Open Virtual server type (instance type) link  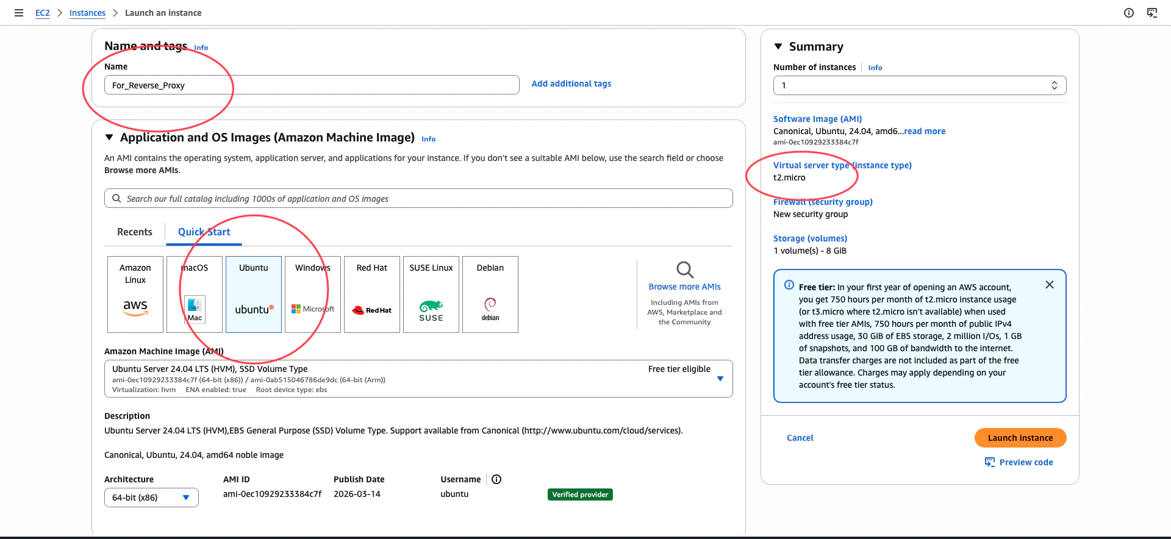(x=842, y=165)
